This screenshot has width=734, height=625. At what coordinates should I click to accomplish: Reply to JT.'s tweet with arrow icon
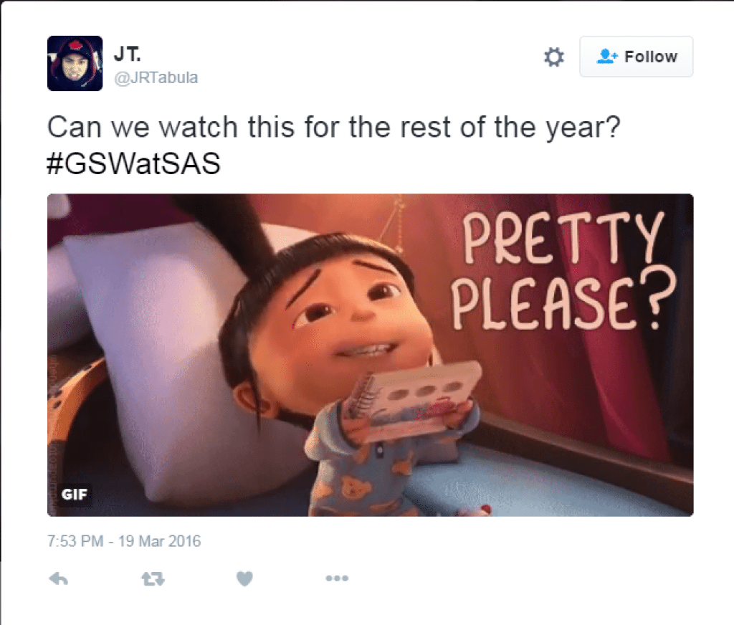tap(59, 579)
